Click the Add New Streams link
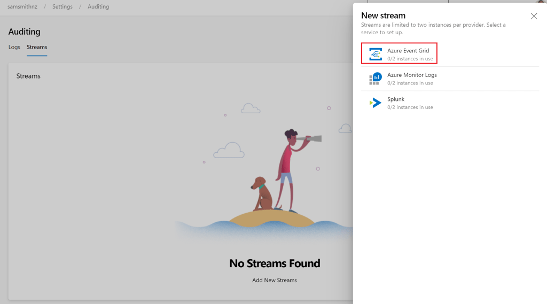Image resolution: width=547 pixels, height=304 pixels. tap(275, 280)
